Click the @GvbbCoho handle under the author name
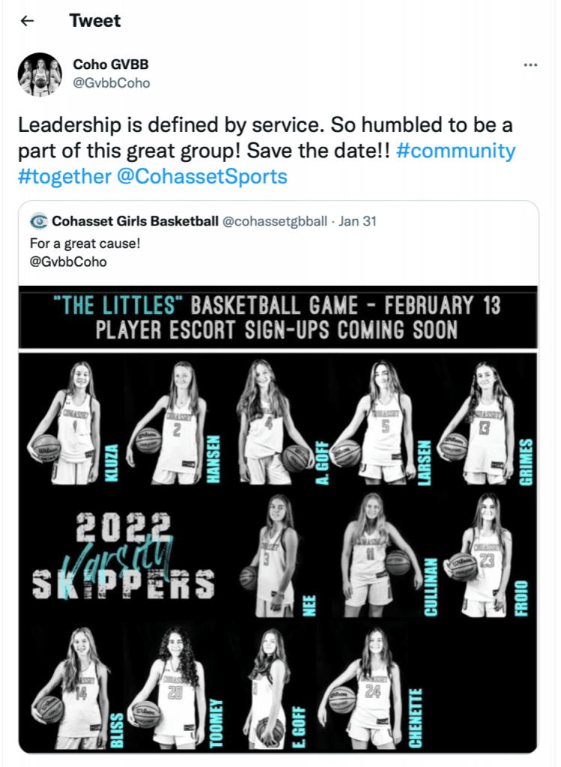561x767 pixels. pyautogui.click(x=111, y=83)
